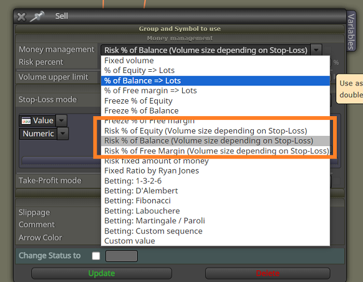Choose Custom value option
363x282 pixels.
[x=215, y=241]
